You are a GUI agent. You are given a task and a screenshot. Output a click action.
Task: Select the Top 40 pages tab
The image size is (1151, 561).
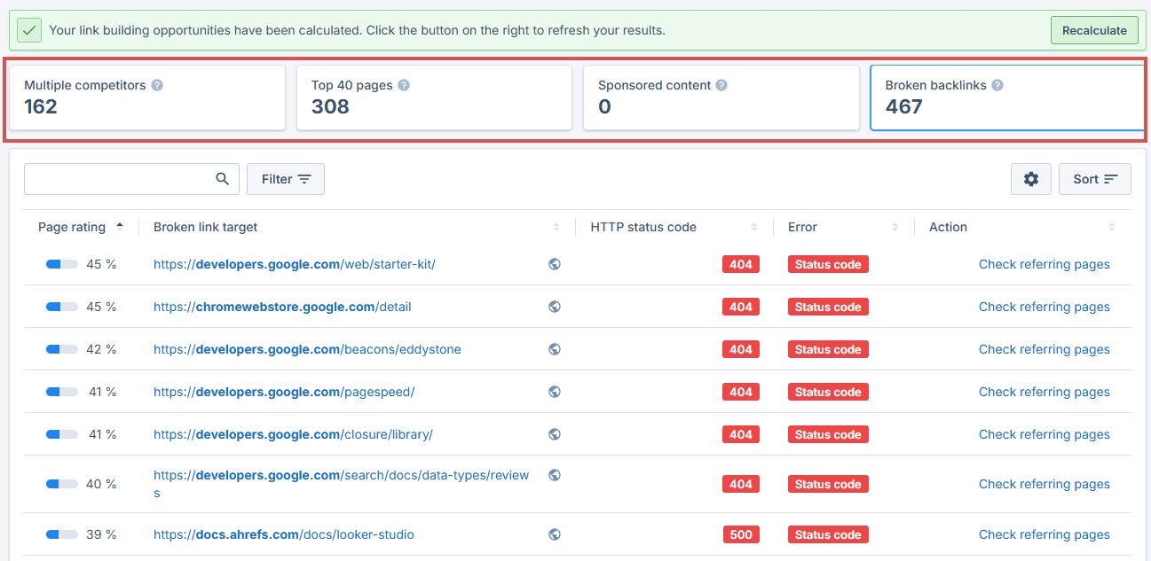coord(434,97)
